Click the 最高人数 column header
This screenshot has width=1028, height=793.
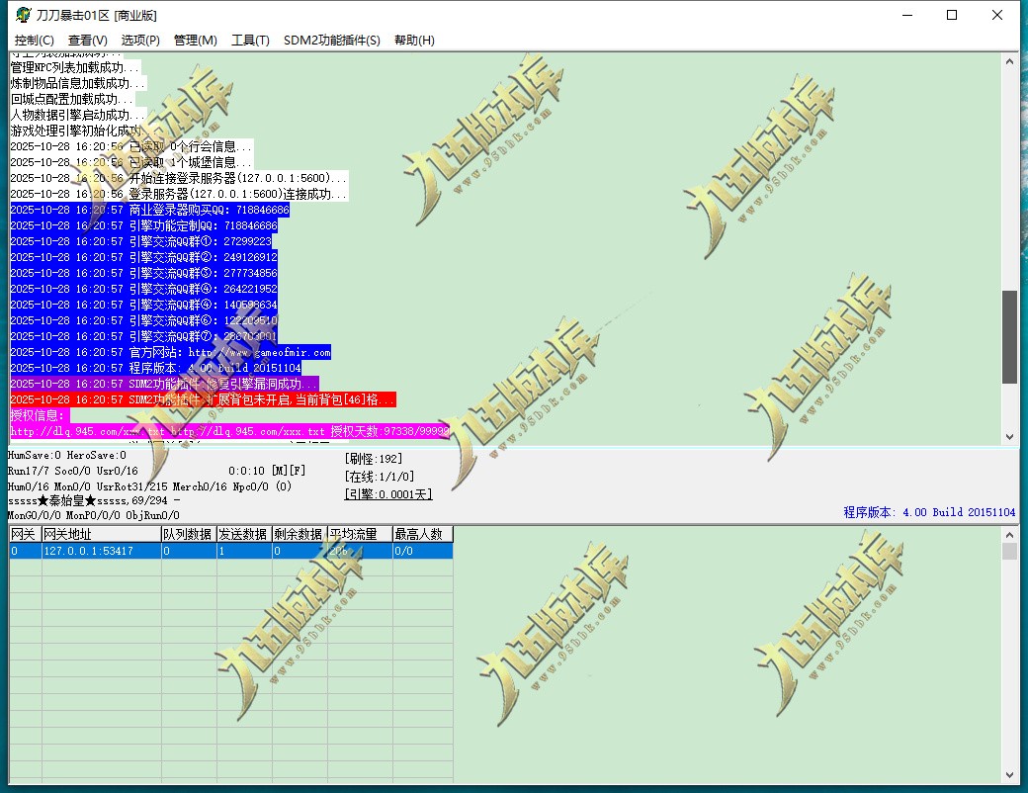tap(422, 534)
